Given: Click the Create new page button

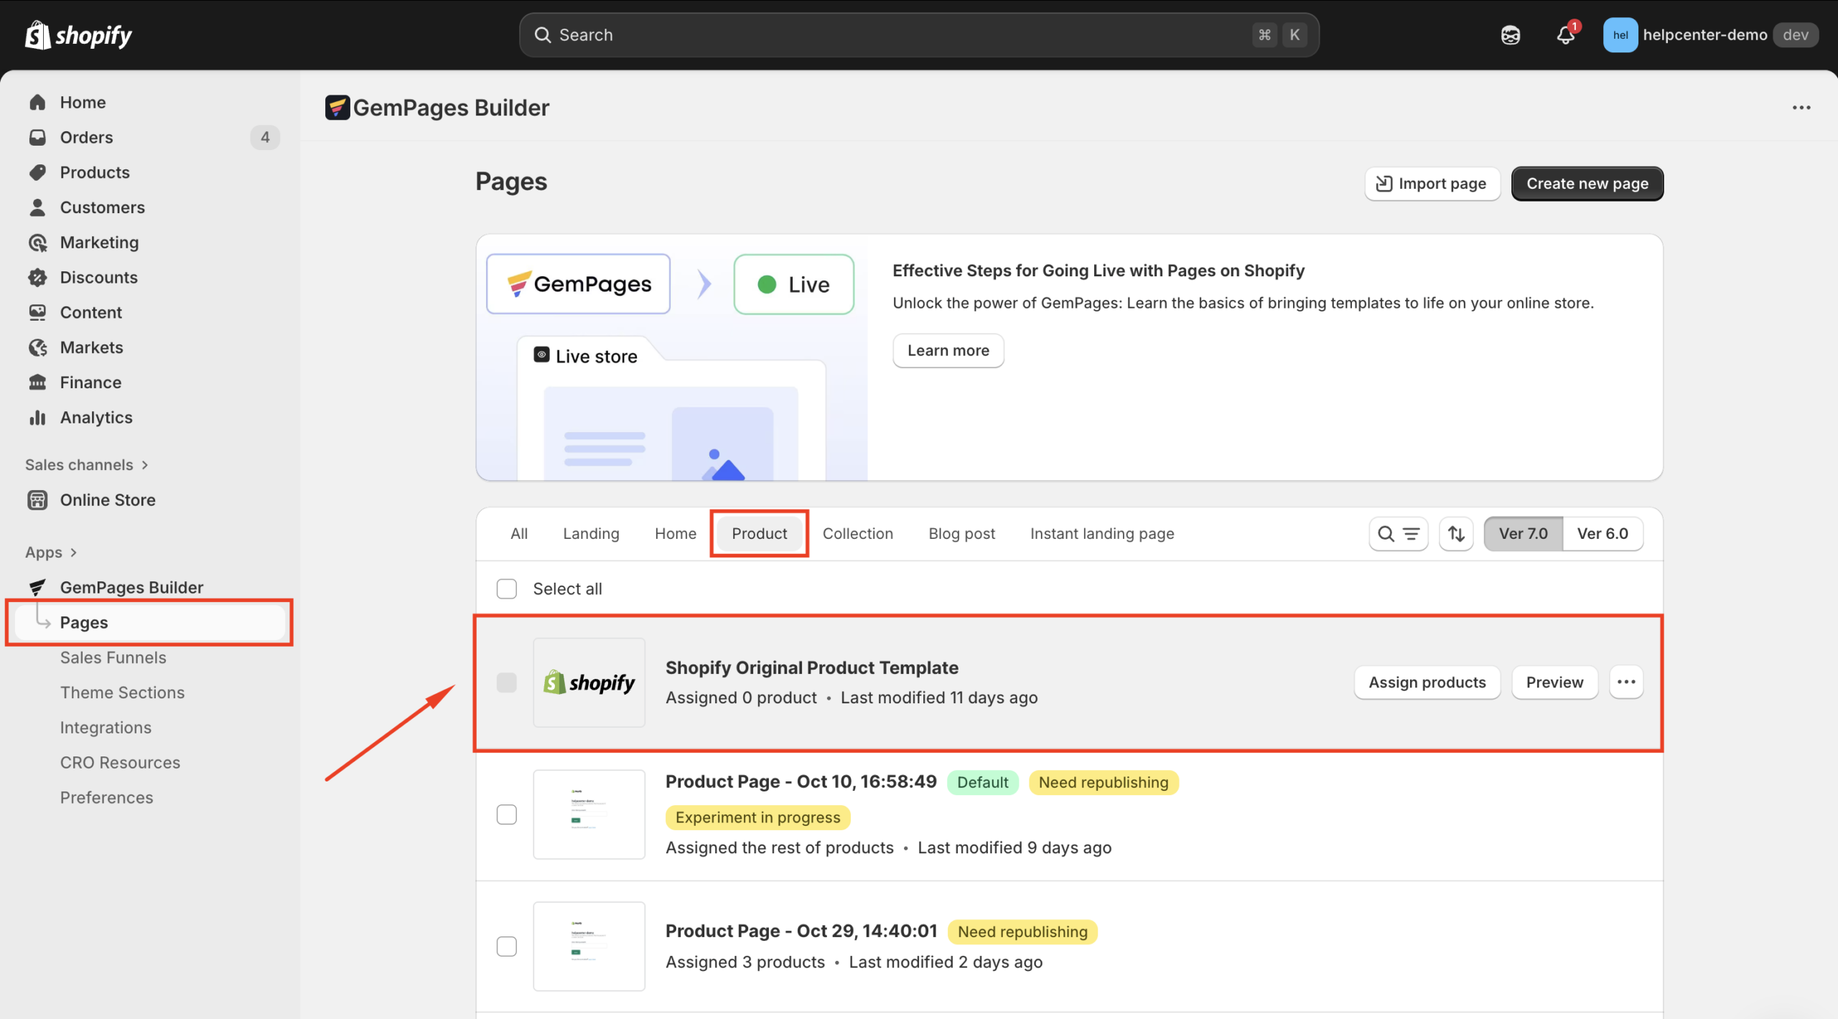Looking at the screenshot, I should click(x=1587, y=184).
